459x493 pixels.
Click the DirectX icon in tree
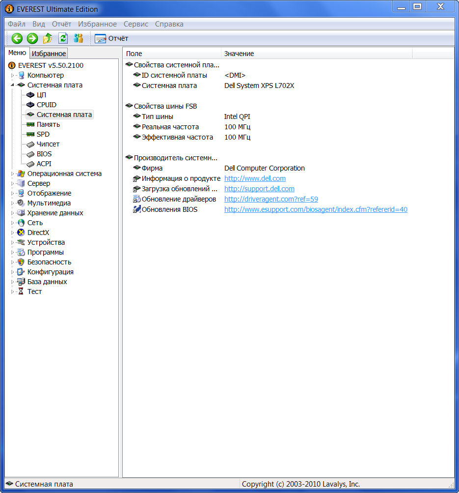point(21,232)
